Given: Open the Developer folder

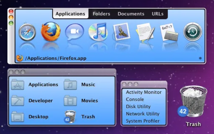Looking at the screenshot, I should coord(32,101).
